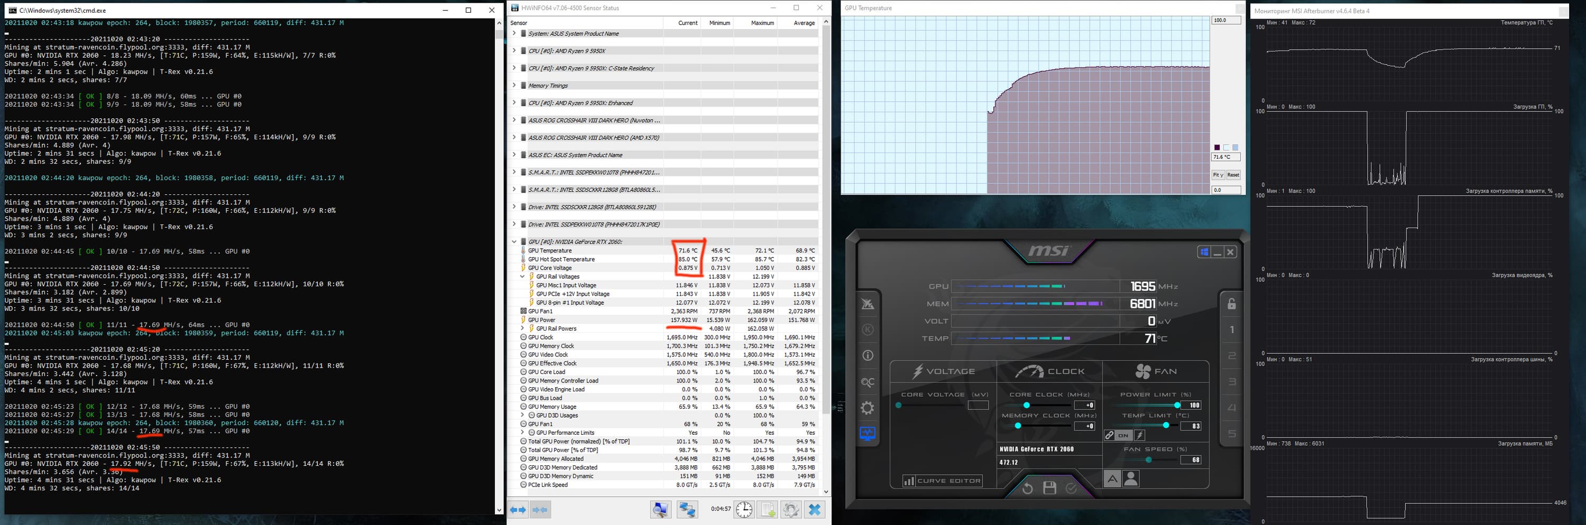The width and height of the screenshot is (1586, 525).
Task: Click the HWiNFO reset clock icon
Action: click(x=744, y=510)
